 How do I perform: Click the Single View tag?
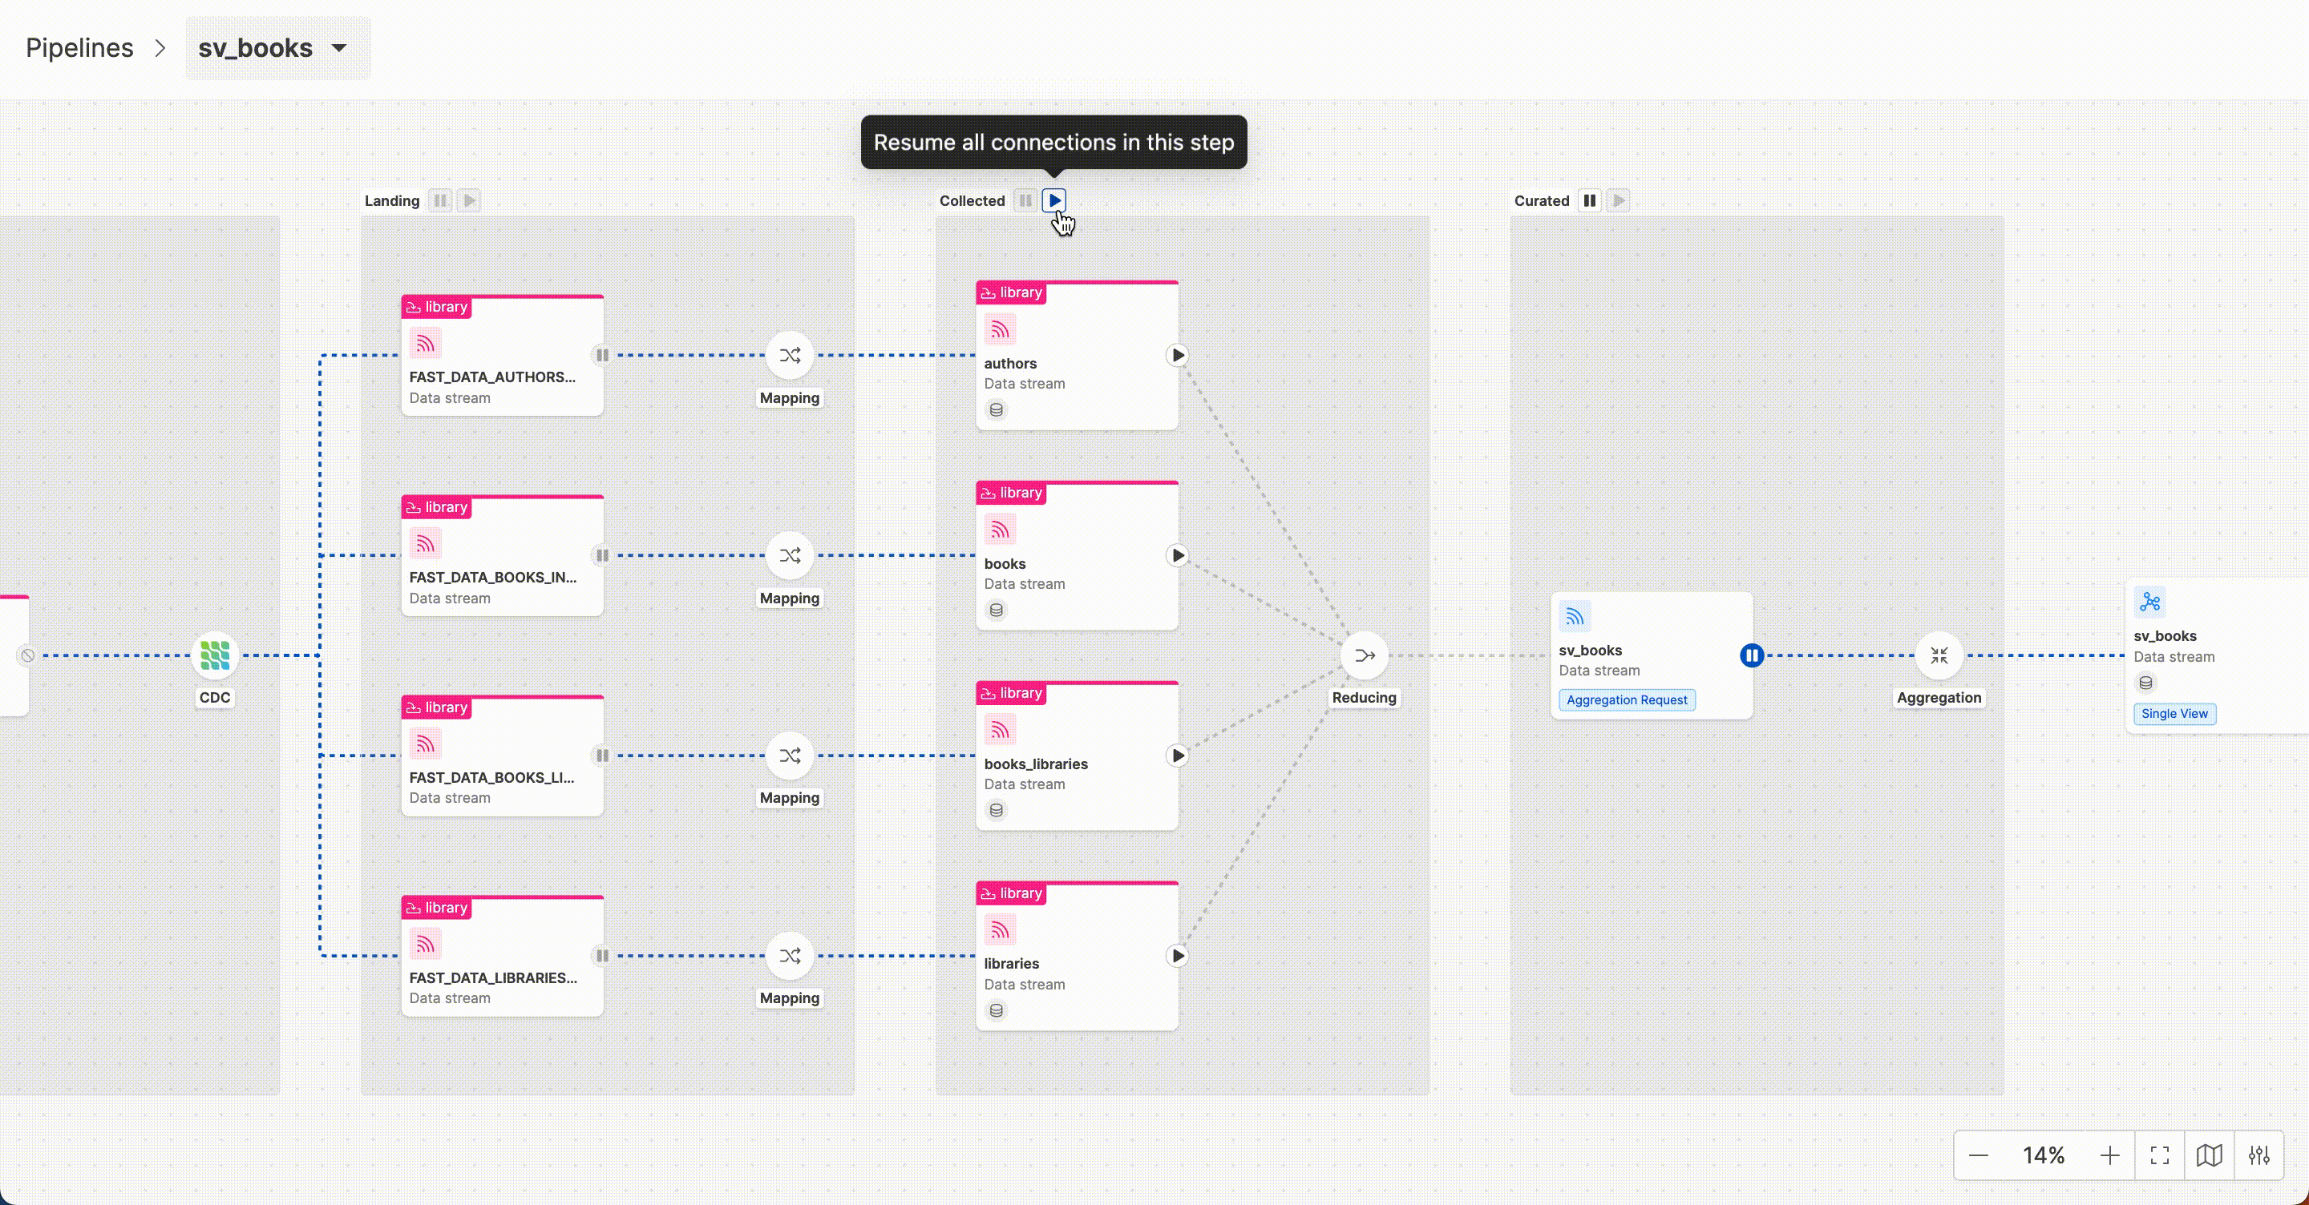(2174, 713)
